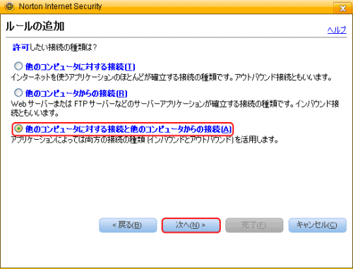Click the 次へ(N) next button
The width and height of the screenshot is (353, 269).
pyautogui.click(x=191, y=225)
